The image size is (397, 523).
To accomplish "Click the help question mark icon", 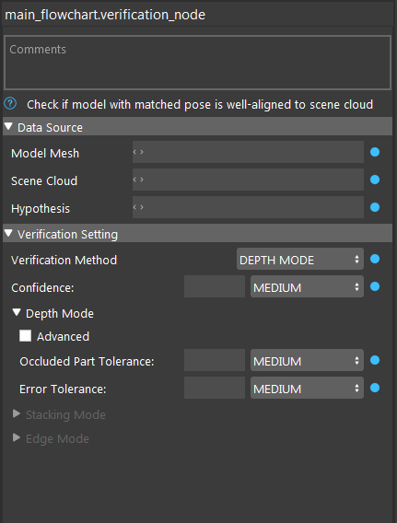I will 10,104.
